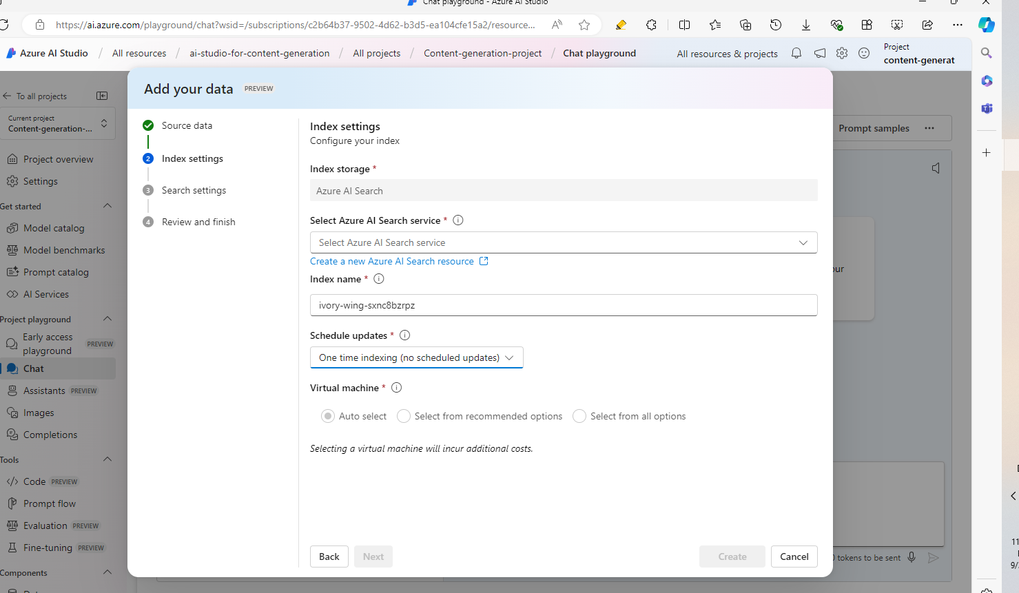Click the microphone icon in chat input
Viewport: 1019px width, 593px height.
point(912,557)
